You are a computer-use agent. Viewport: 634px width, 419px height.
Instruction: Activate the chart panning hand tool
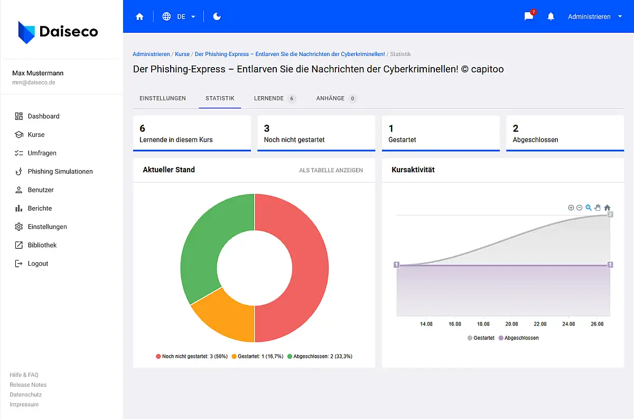point(598,208)
